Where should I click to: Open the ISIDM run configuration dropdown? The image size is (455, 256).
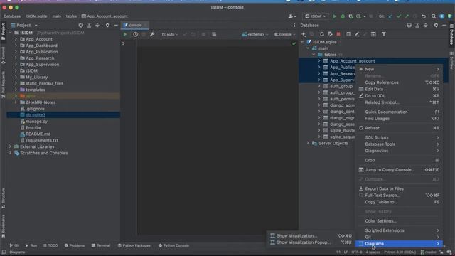click(x=316, y=16)
